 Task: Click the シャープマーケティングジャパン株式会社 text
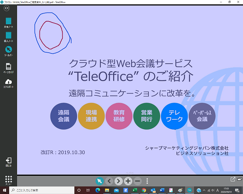pos(187,148)
